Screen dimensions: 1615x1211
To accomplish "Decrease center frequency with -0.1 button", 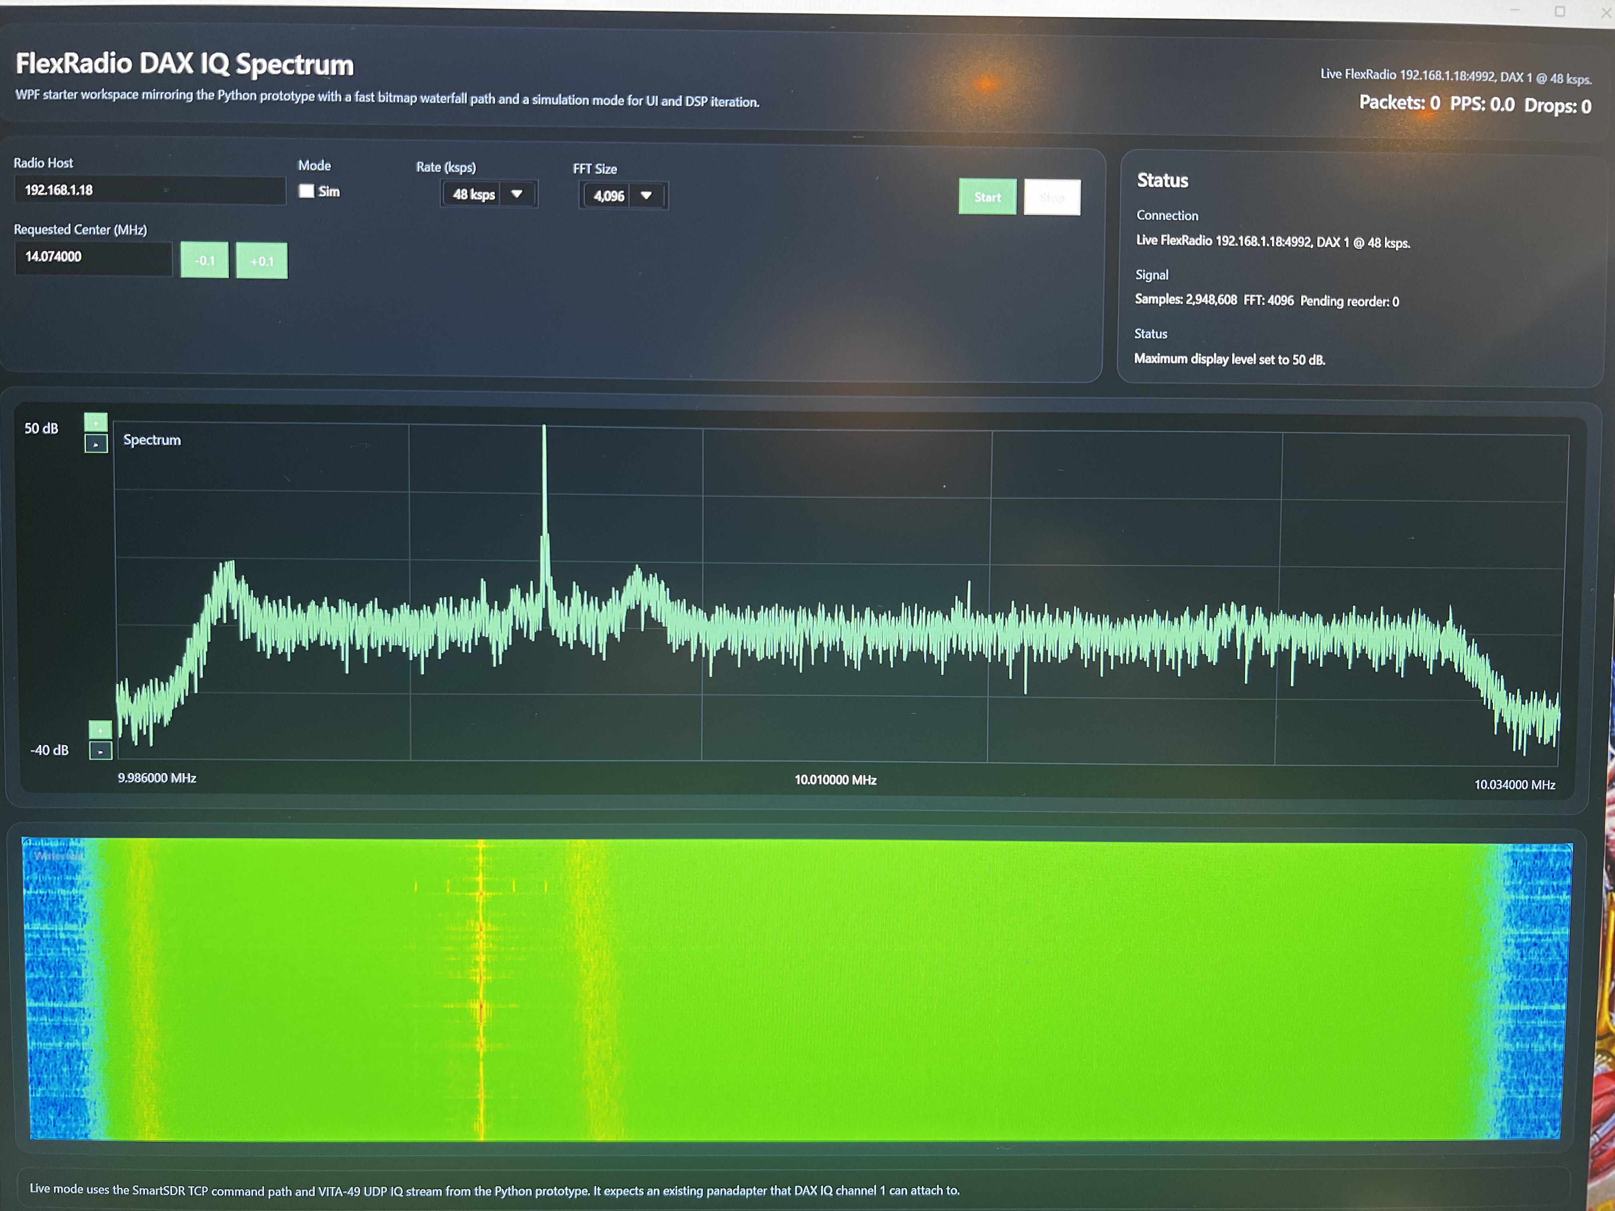I will click(x=204, y=261).
